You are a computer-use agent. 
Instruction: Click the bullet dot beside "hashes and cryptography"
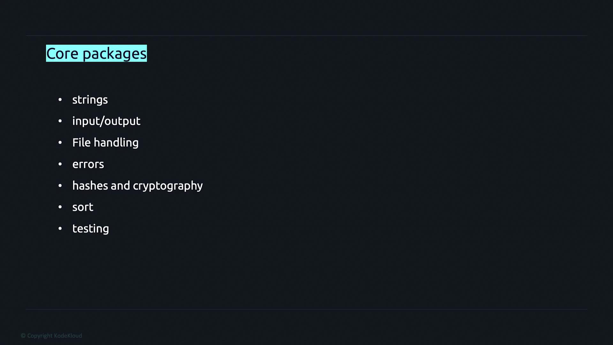(x=60, y=186)
